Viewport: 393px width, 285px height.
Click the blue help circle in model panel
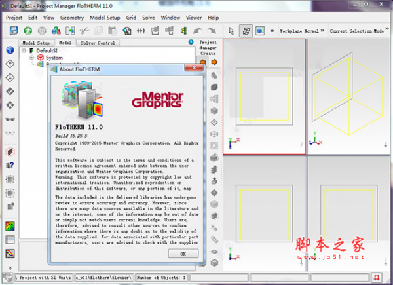coord(191,42)
